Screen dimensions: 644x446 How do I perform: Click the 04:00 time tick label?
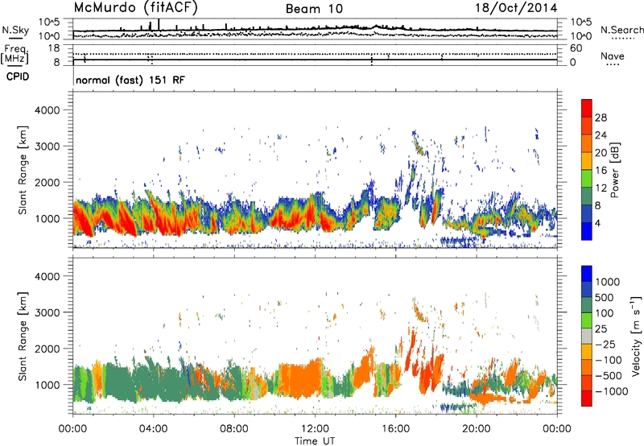pyautogui.click(x=153, y=429)
